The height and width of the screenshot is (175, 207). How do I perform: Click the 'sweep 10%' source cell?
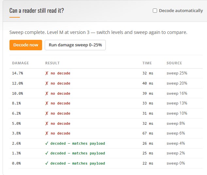pyautogui.click(x=177, y=113)
